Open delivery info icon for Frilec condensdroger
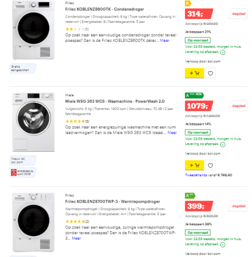This screenshot has width=252, height=257. 223,52
